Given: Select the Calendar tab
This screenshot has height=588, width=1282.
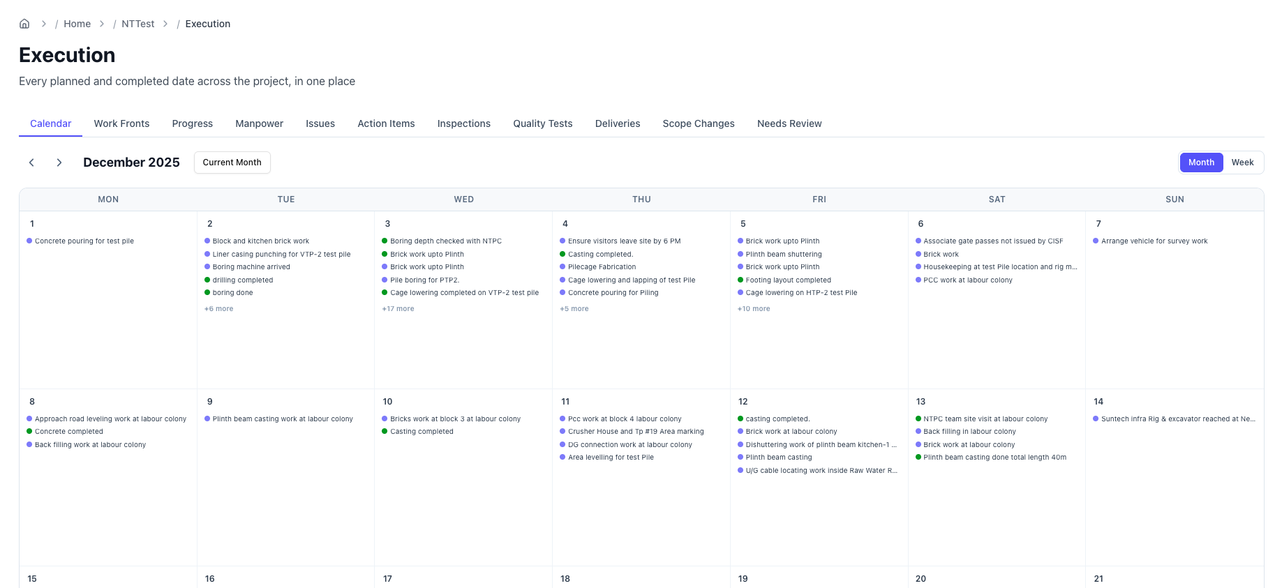Looking at the screenshot, I should click(50, 123).
